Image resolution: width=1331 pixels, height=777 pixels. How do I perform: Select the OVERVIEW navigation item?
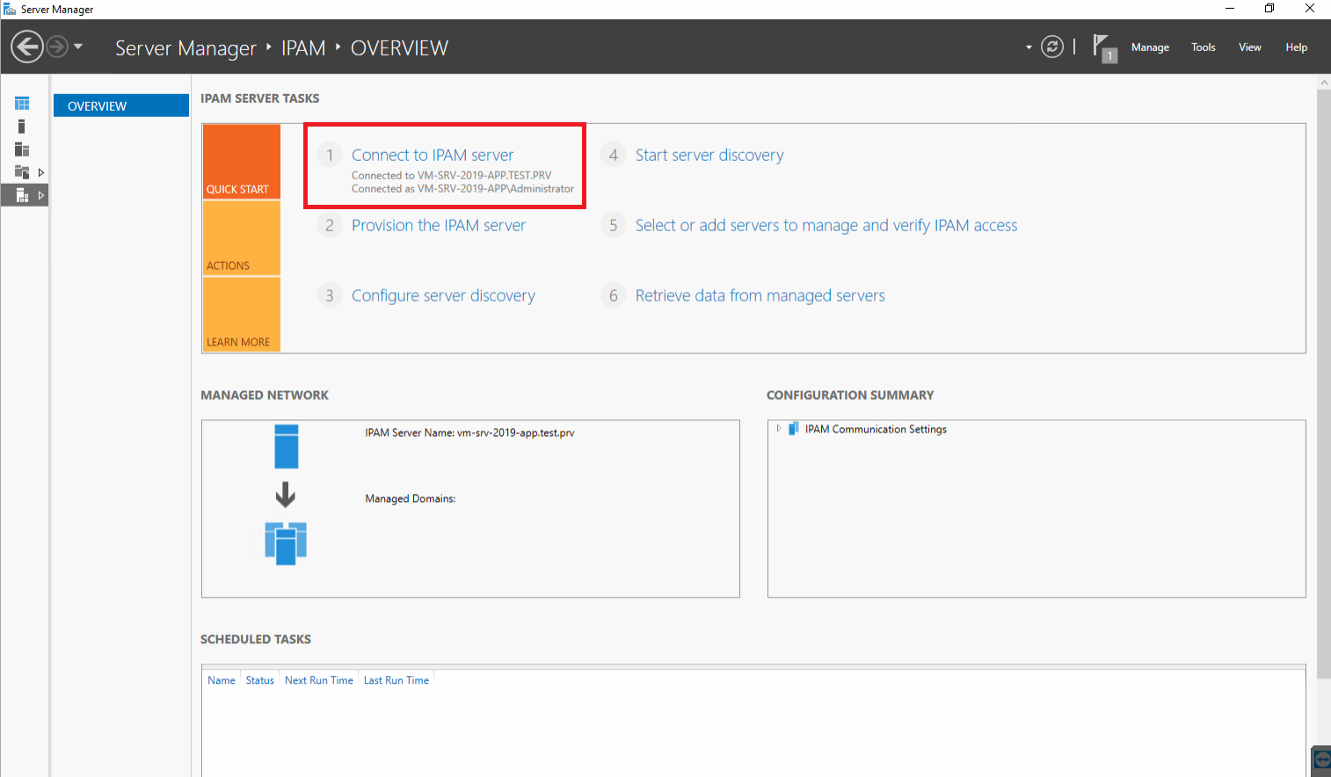(121, 105)
